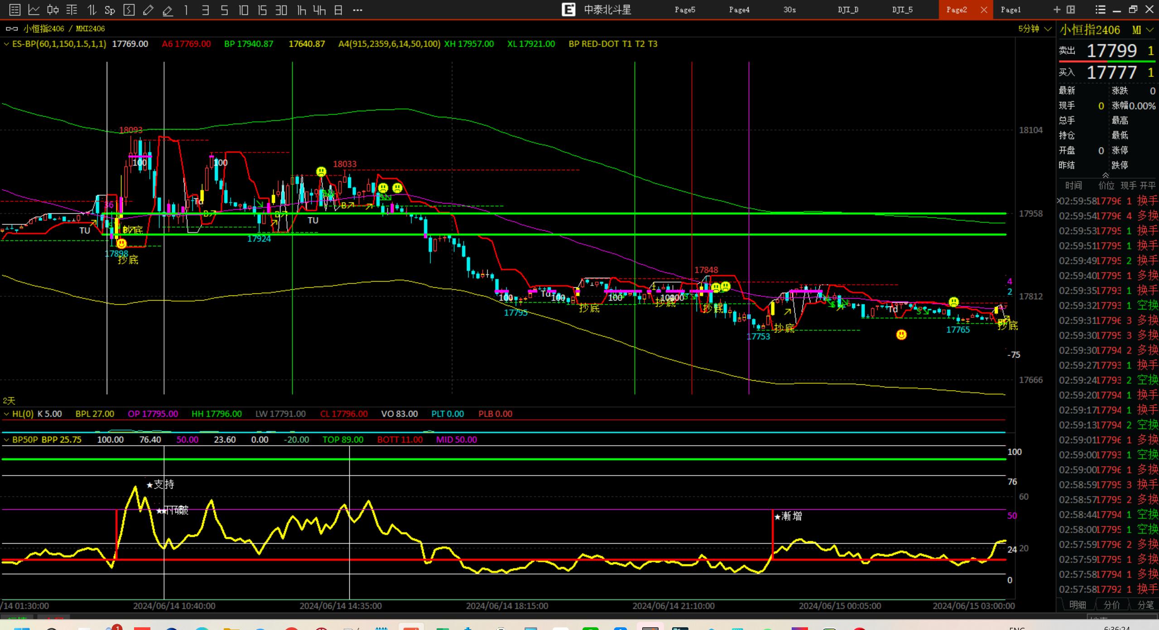Click ENG language indicator in taskbar
The image size is (1159, 630).
point(1017,628)
